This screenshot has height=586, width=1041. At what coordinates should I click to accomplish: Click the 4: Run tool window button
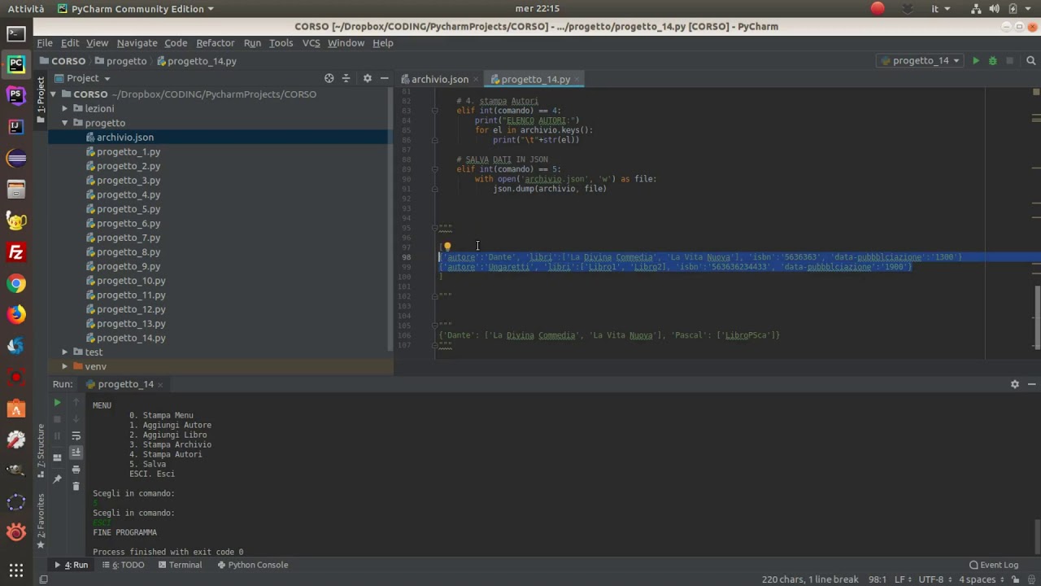[71, 565]
